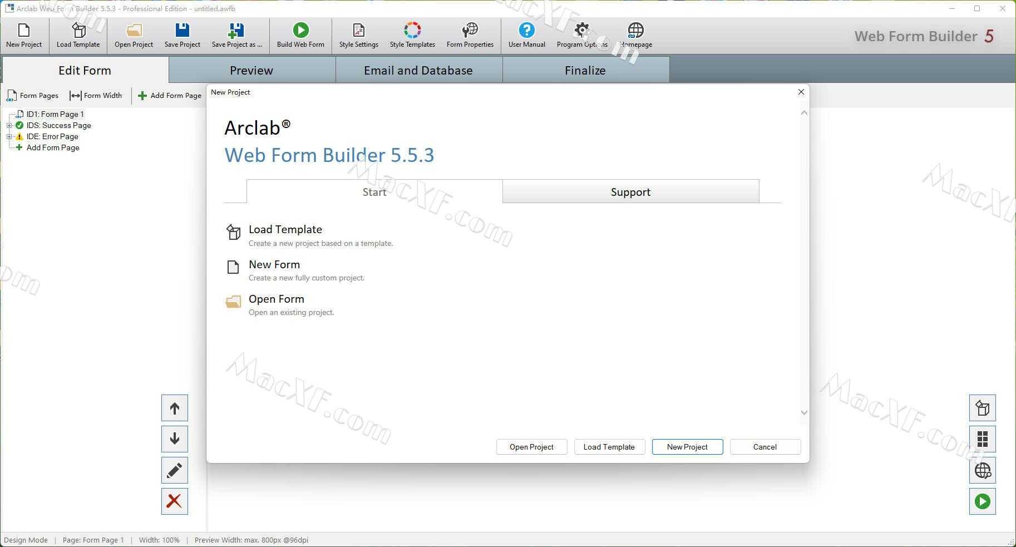The image size is (1016, 547).
Task: Select IDS: Success Page in the tree
Action: [58, 125]
